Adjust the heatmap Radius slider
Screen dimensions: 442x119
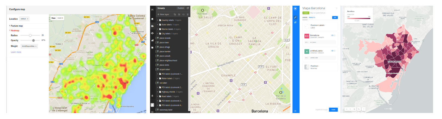30,35
